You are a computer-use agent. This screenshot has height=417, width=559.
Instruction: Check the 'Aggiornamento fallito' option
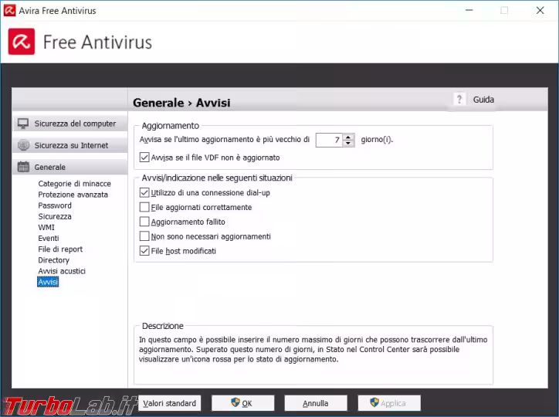pos(144,222)
